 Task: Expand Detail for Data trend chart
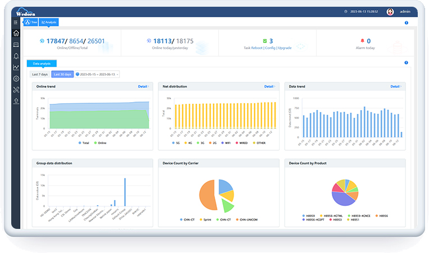point(396,87)
